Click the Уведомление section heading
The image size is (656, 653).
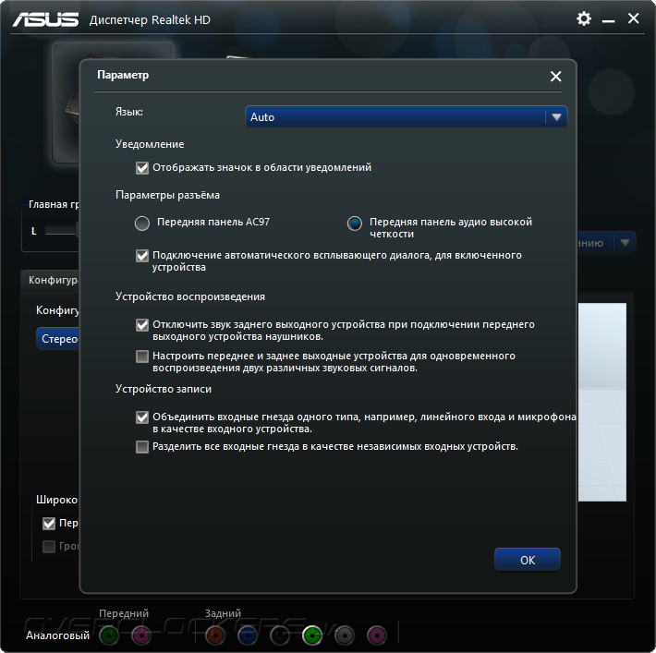150,144
